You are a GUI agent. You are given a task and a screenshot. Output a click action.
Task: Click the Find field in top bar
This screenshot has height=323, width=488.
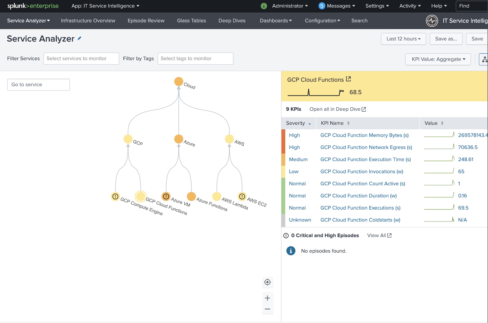pos(472,6)
